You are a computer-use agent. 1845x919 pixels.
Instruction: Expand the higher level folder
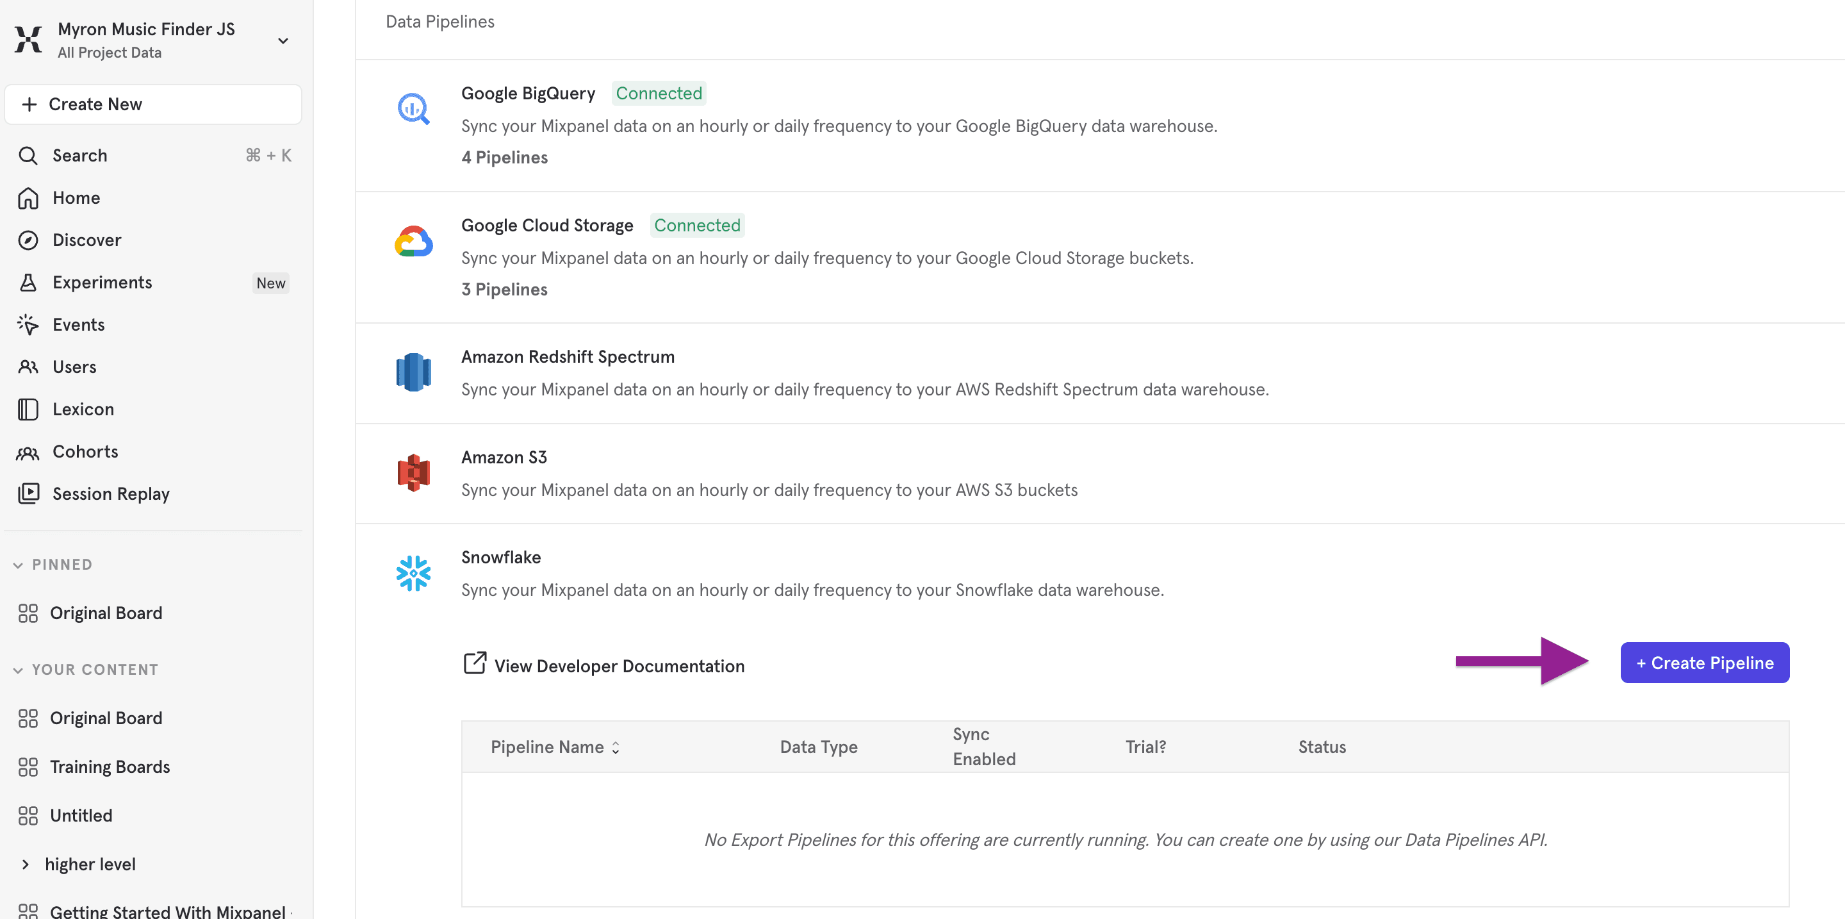tap(26, 864)
